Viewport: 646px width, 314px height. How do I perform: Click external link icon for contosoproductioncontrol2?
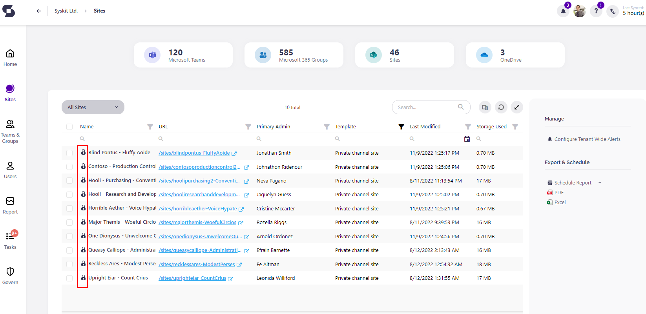point(246,167)
